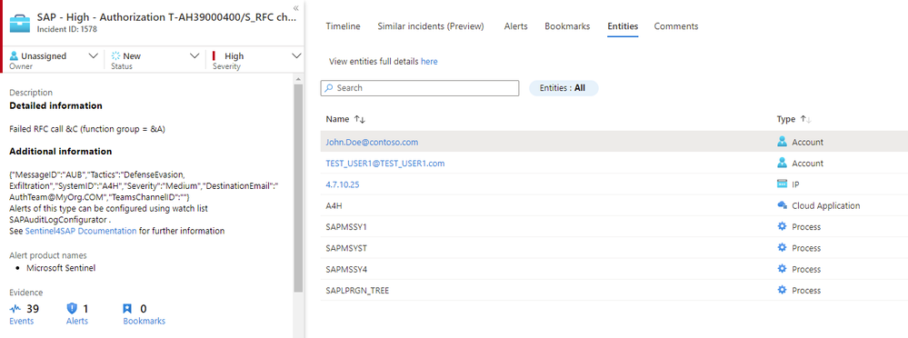Select the SAPLPRGN_TREE entity name

pyautogui.click(x=357, y=290)
